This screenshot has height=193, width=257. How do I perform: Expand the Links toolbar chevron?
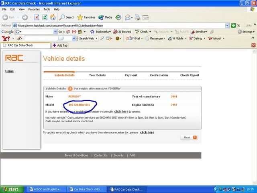(255, 25)
